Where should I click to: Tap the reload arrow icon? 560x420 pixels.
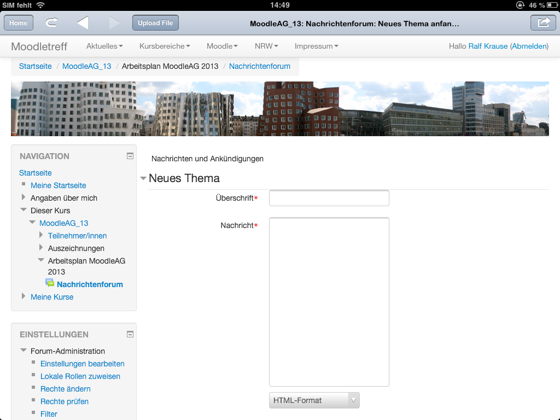(52, 23)
